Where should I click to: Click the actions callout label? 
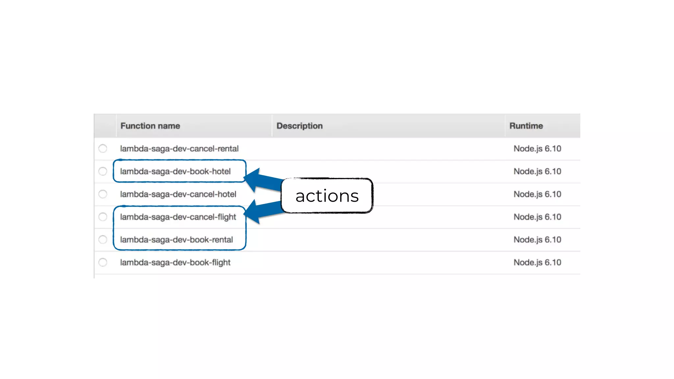[327, 196]
